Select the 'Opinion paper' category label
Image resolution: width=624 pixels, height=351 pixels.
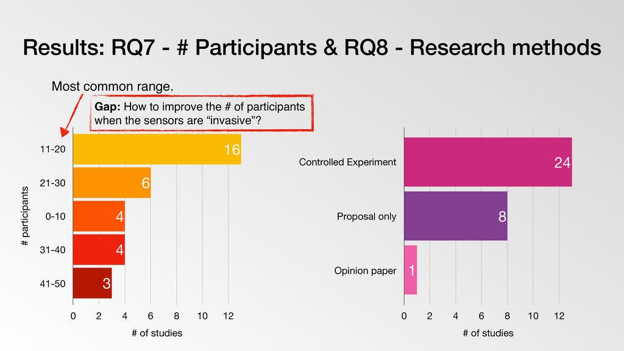pyautogui.click(x=366, y=271)
